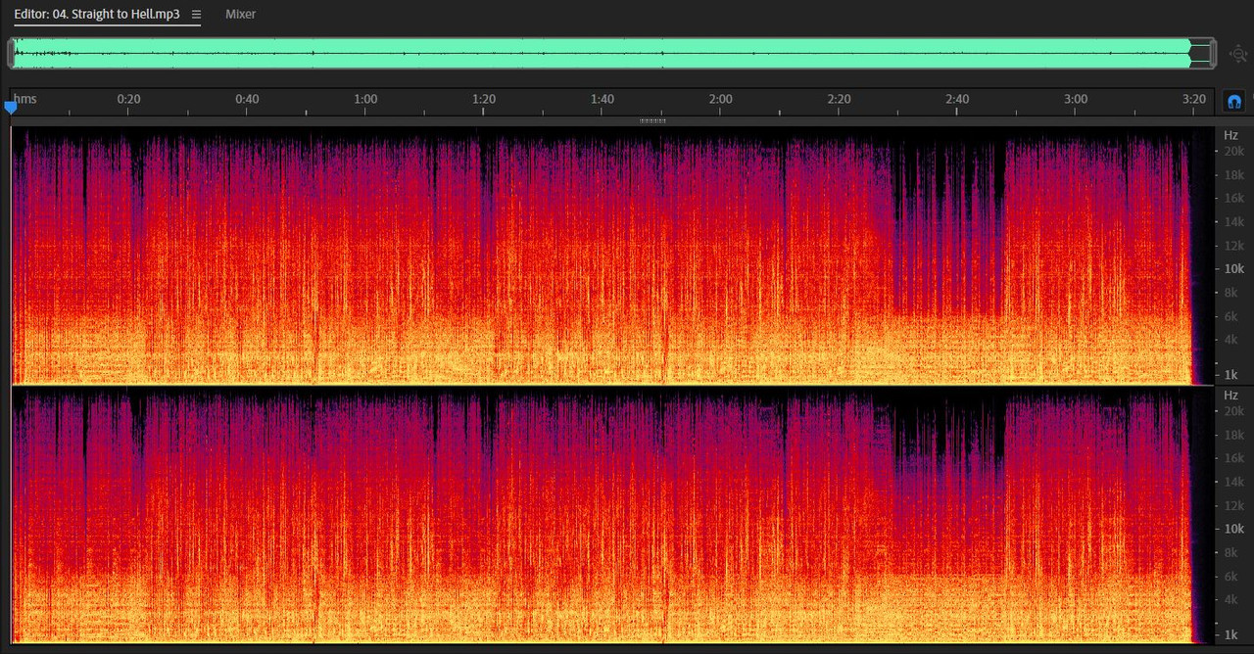This screenshot has height=654, width=1254.
Task: Click the 2:40 mark on time ruler
Action: (957, 99)
